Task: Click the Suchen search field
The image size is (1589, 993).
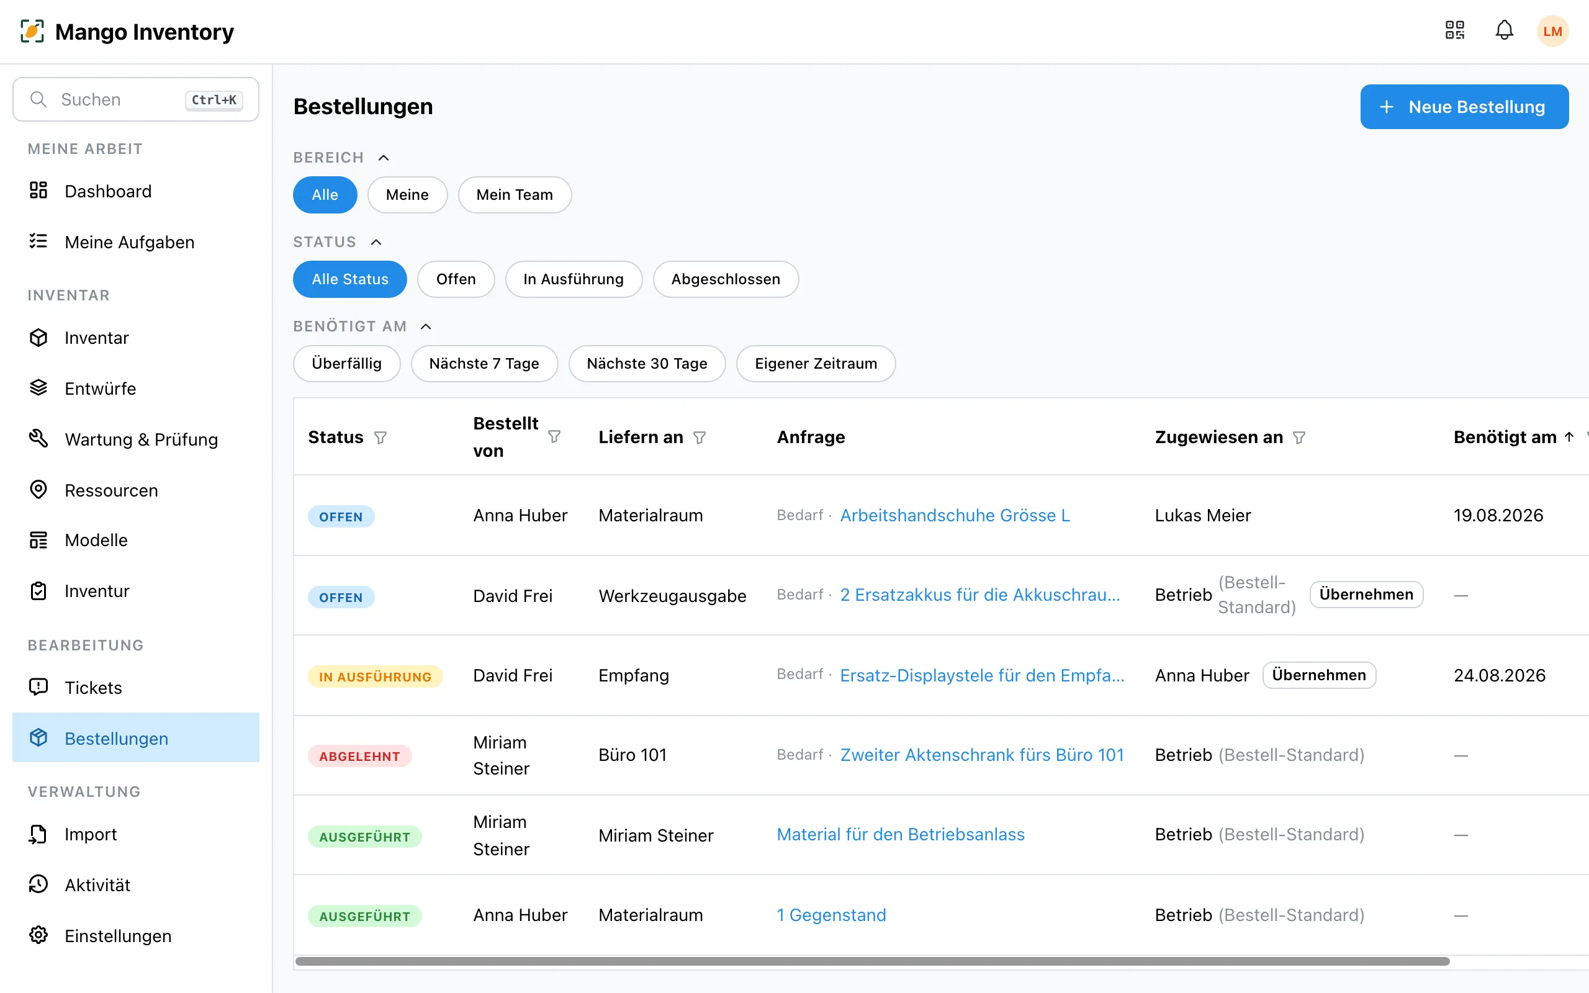Action: coord(136,99)
